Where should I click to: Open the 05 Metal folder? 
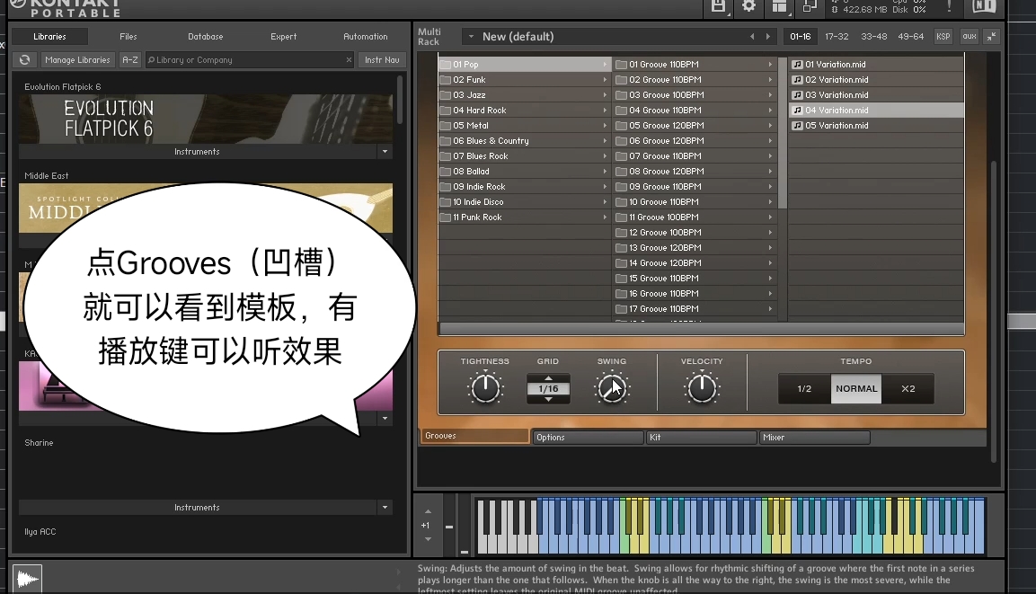[525, 125]
